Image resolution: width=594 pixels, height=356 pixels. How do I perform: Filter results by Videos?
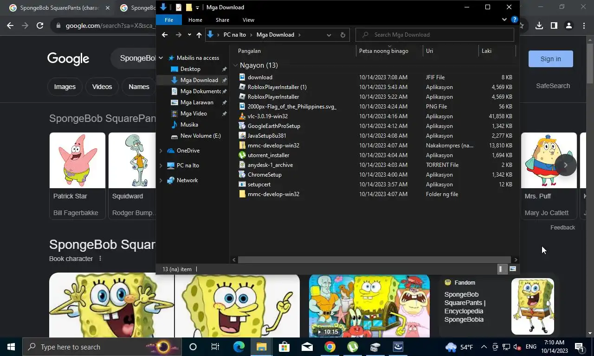click(102, 87)
